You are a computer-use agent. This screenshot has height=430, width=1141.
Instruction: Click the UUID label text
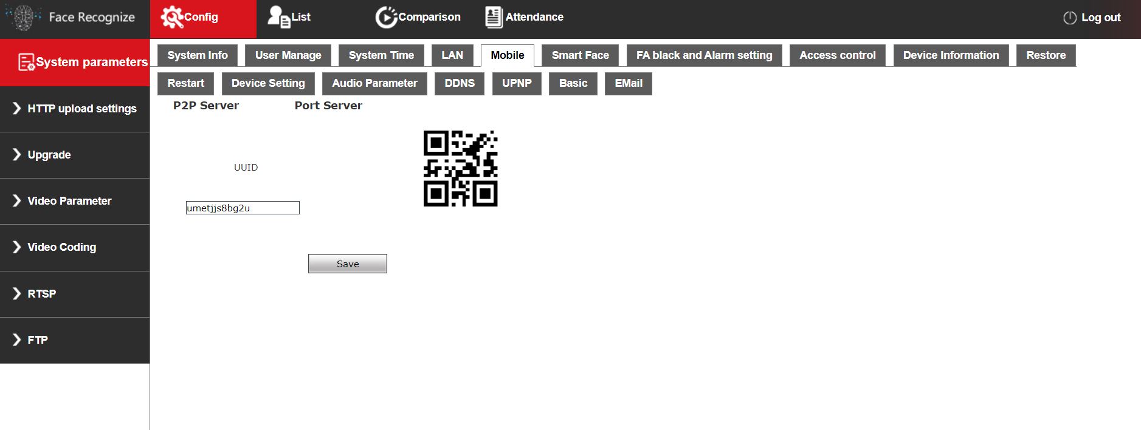pyautogui.click(x=246, y=168)
